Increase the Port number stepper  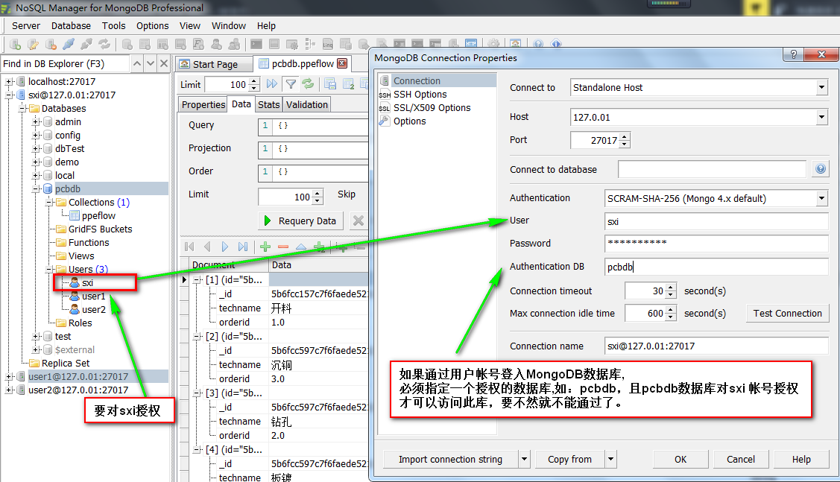tap(625, 137)
